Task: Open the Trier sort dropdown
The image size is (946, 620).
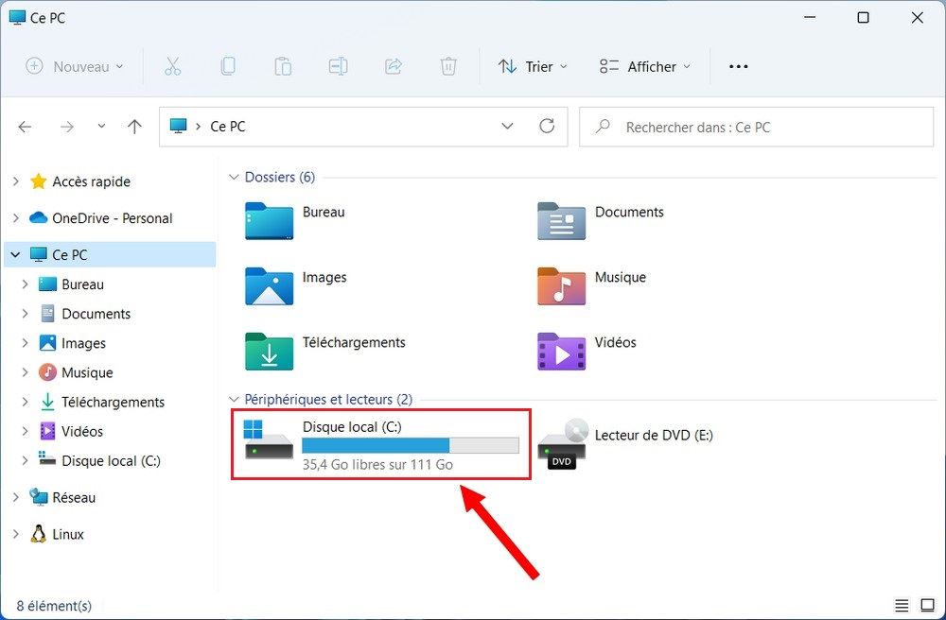Action: (534, 66)
